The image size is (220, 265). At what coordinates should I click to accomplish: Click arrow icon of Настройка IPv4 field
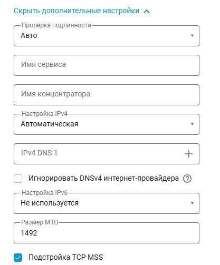coord(192,124)
